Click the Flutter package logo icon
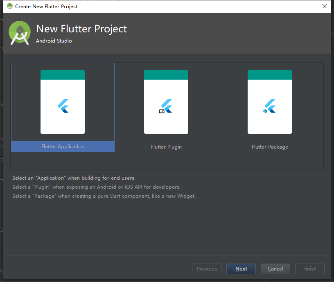334x282 pixels. tap(269, 106)
